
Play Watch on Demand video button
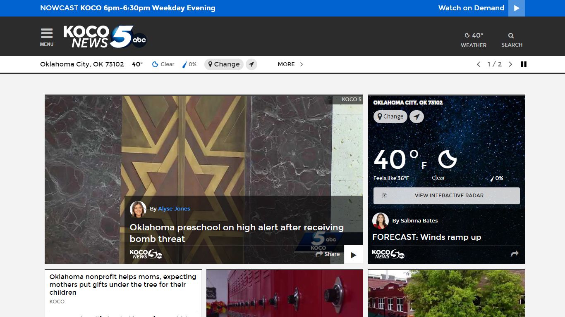click(517, 8)
